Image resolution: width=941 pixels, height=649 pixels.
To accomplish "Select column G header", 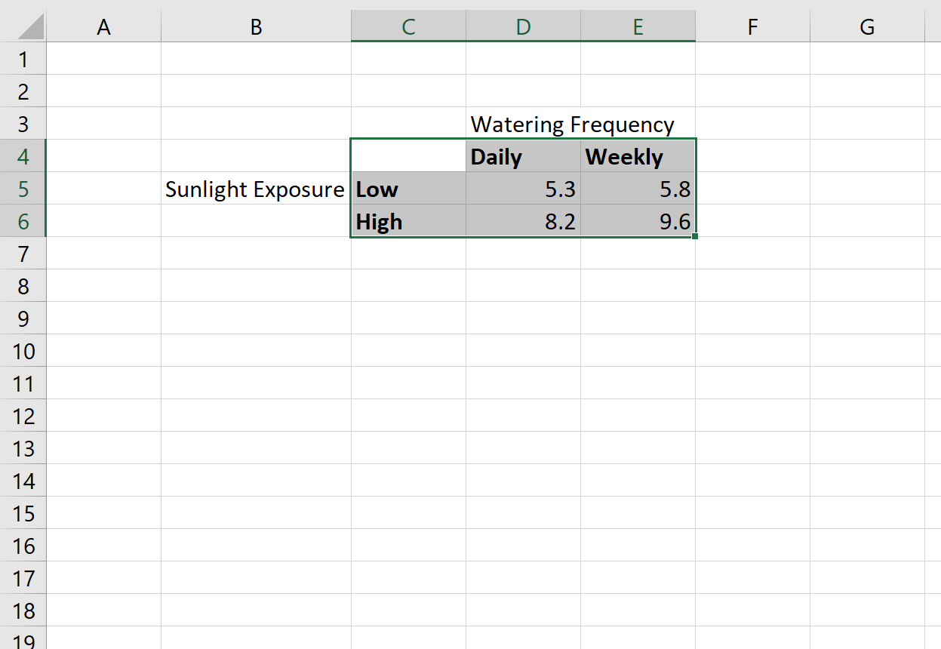I will point(867,26).
